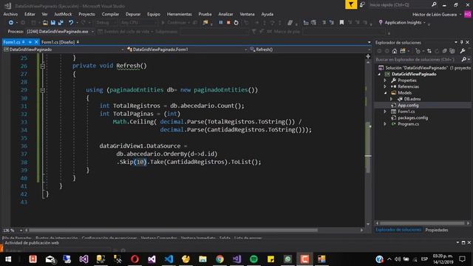Open the Archivo menu
This screenshot has width=473, height=266.
10,14
